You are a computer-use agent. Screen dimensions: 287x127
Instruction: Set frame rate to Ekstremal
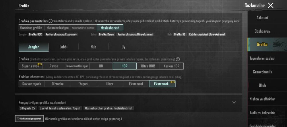coord(136,84)
